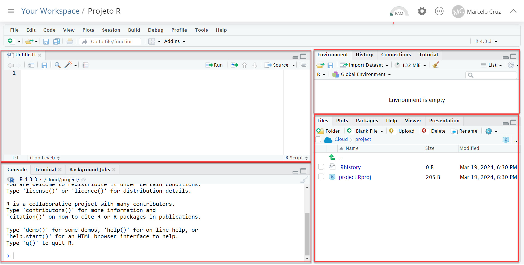524x265 pixels.
Task: Open project settings gear icon
Action: 422,11
